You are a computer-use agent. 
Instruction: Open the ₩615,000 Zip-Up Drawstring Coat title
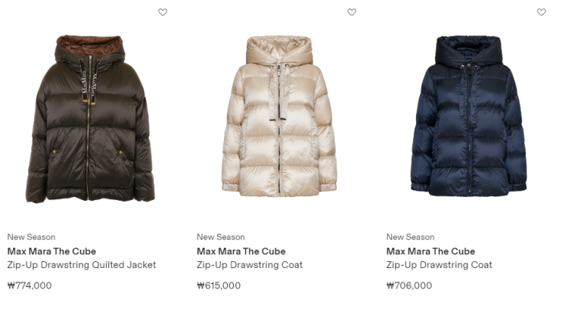point(249,265)
